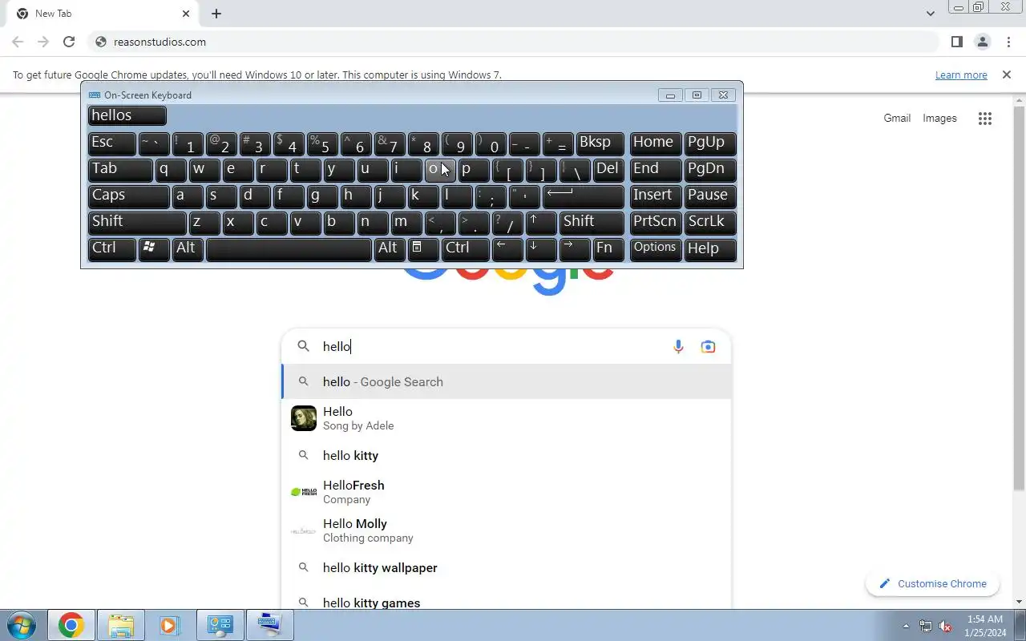
Task: Click the microphone voice search icon
Action: pyautogui.click(x=678, y=346)
